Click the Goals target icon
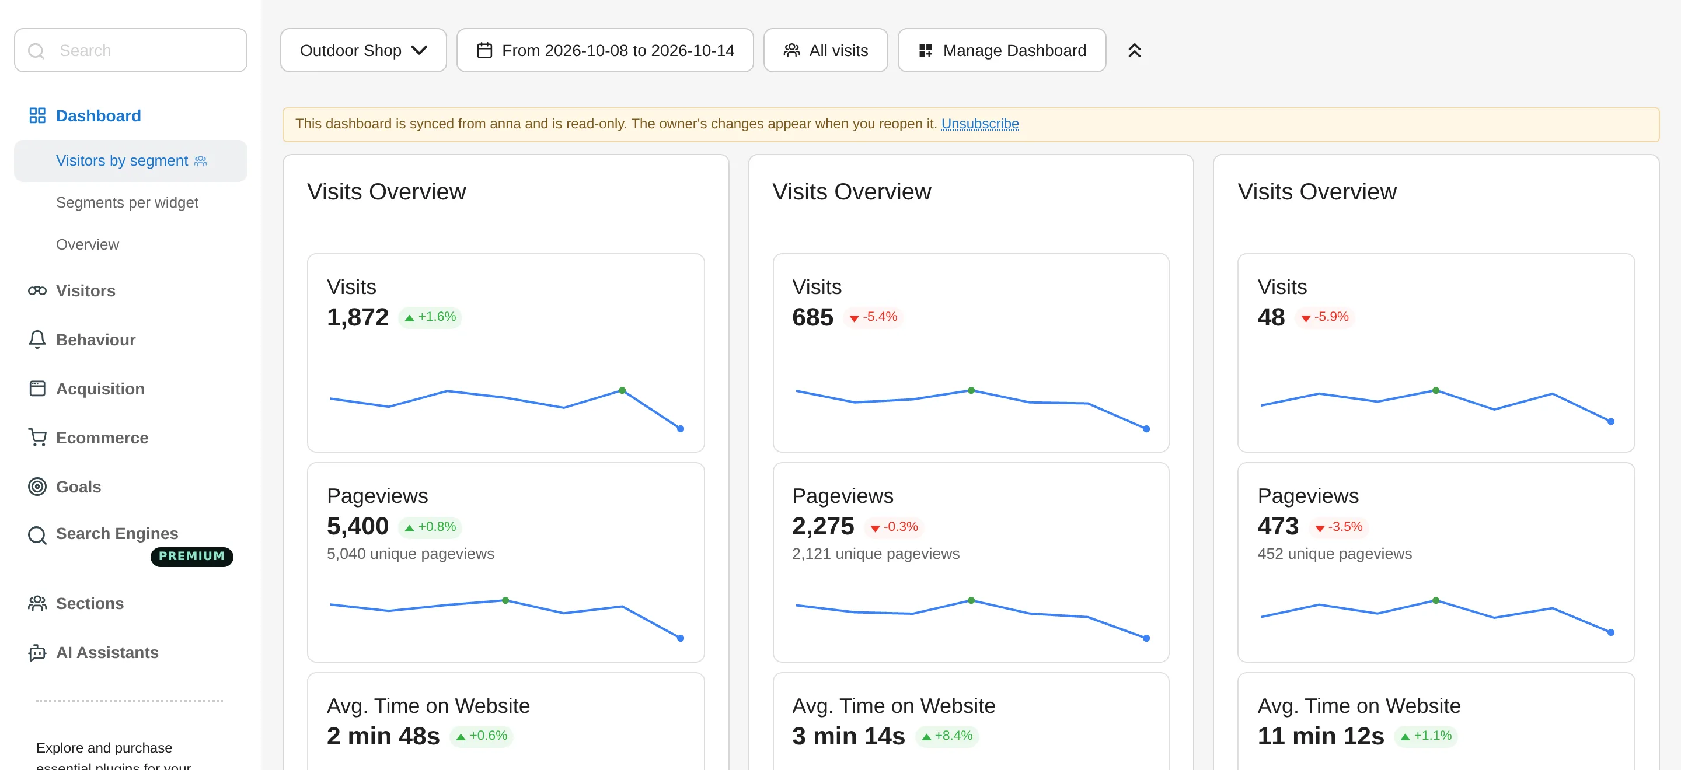Screen dimensions: 1681x770 tap(37, 487)
